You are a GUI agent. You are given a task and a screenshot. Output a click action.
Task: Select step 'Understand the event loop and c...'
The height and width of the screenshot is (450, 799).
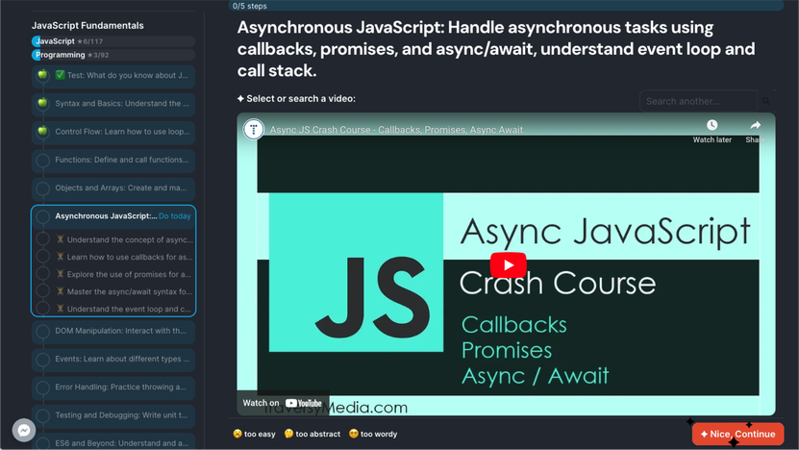click(x=124, y=309)
